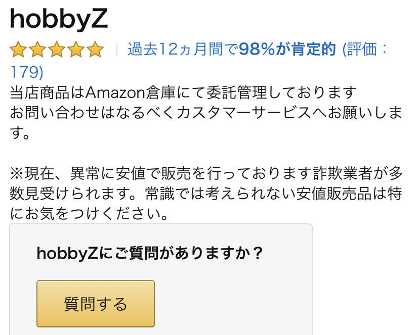419x335 pixels.
Task: Click the ※現在 warning notice start
Action: [30, 173]
